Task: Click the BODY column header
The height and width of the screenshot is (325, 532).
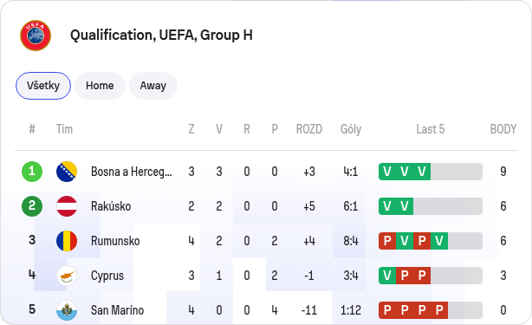Action: click(x=503, y=129)
